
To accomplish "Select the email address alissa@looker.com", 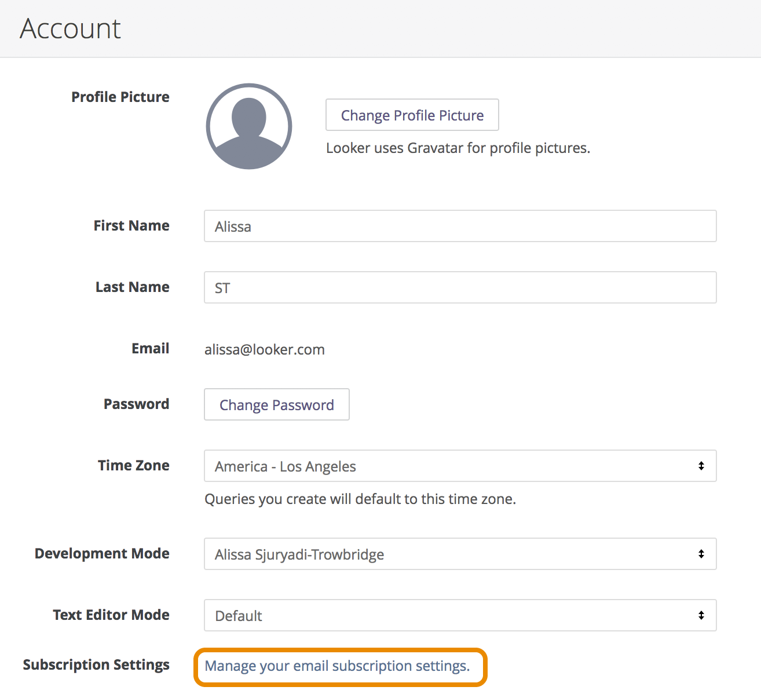I will point(265,349).
